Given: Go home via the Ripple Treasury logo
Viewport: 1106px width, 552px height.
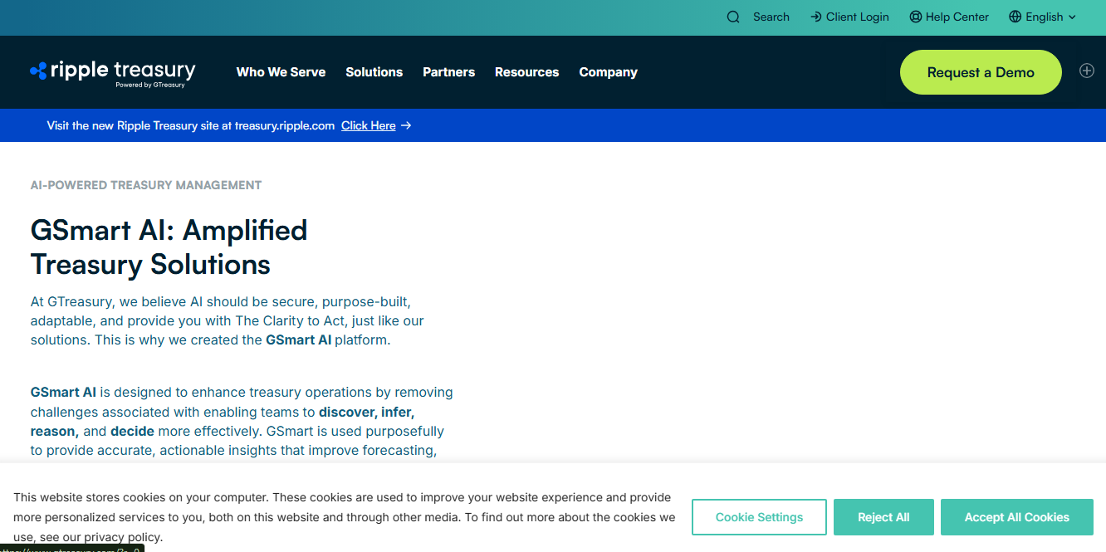Looking at the screenshot, I should [113, 72].
